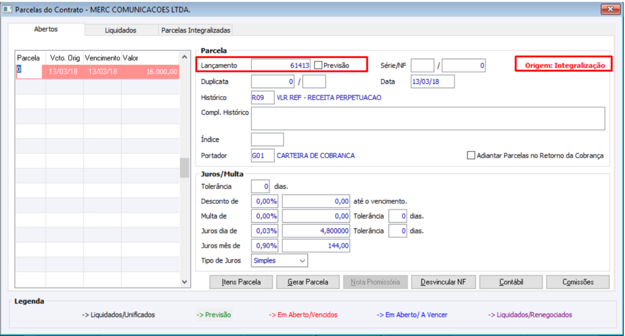This screenshot has height=336, width=625.
Task: Click the Em Aberto/Vencidos legend entry
Action: [303, 315]
